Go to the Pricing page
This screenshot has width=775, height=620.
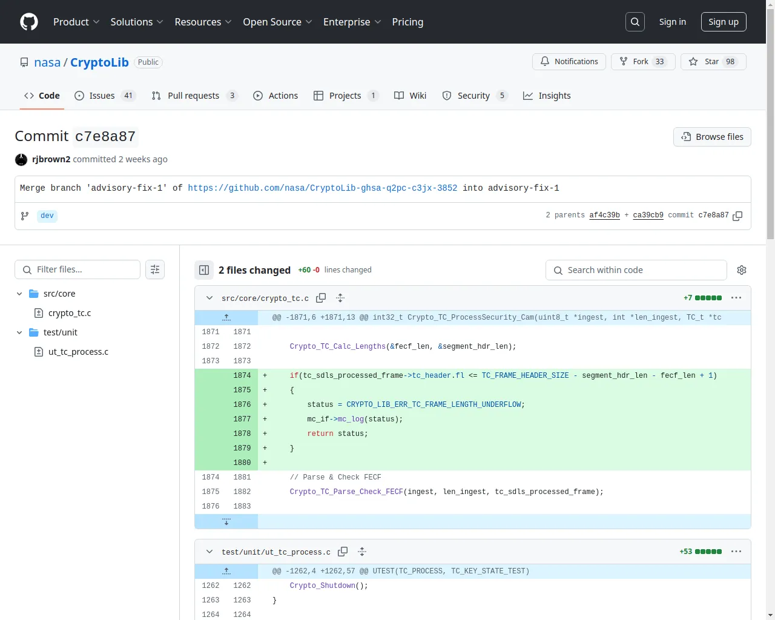coord(407,22)
